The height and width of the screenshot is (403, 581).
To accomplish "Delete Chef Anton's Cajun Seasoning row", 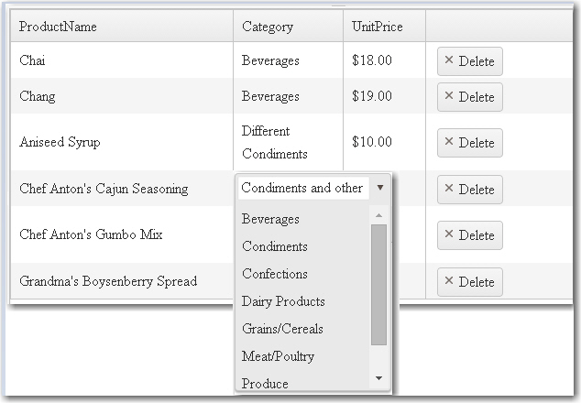I will 469,190.
